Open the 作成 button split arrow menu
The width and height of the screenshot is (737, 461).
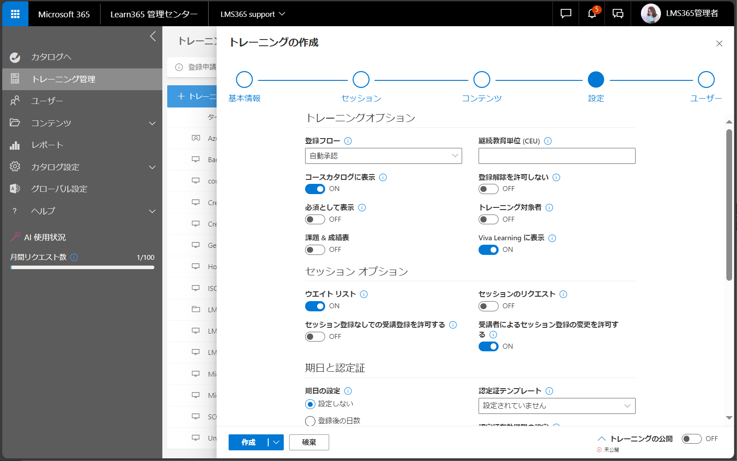276,442
